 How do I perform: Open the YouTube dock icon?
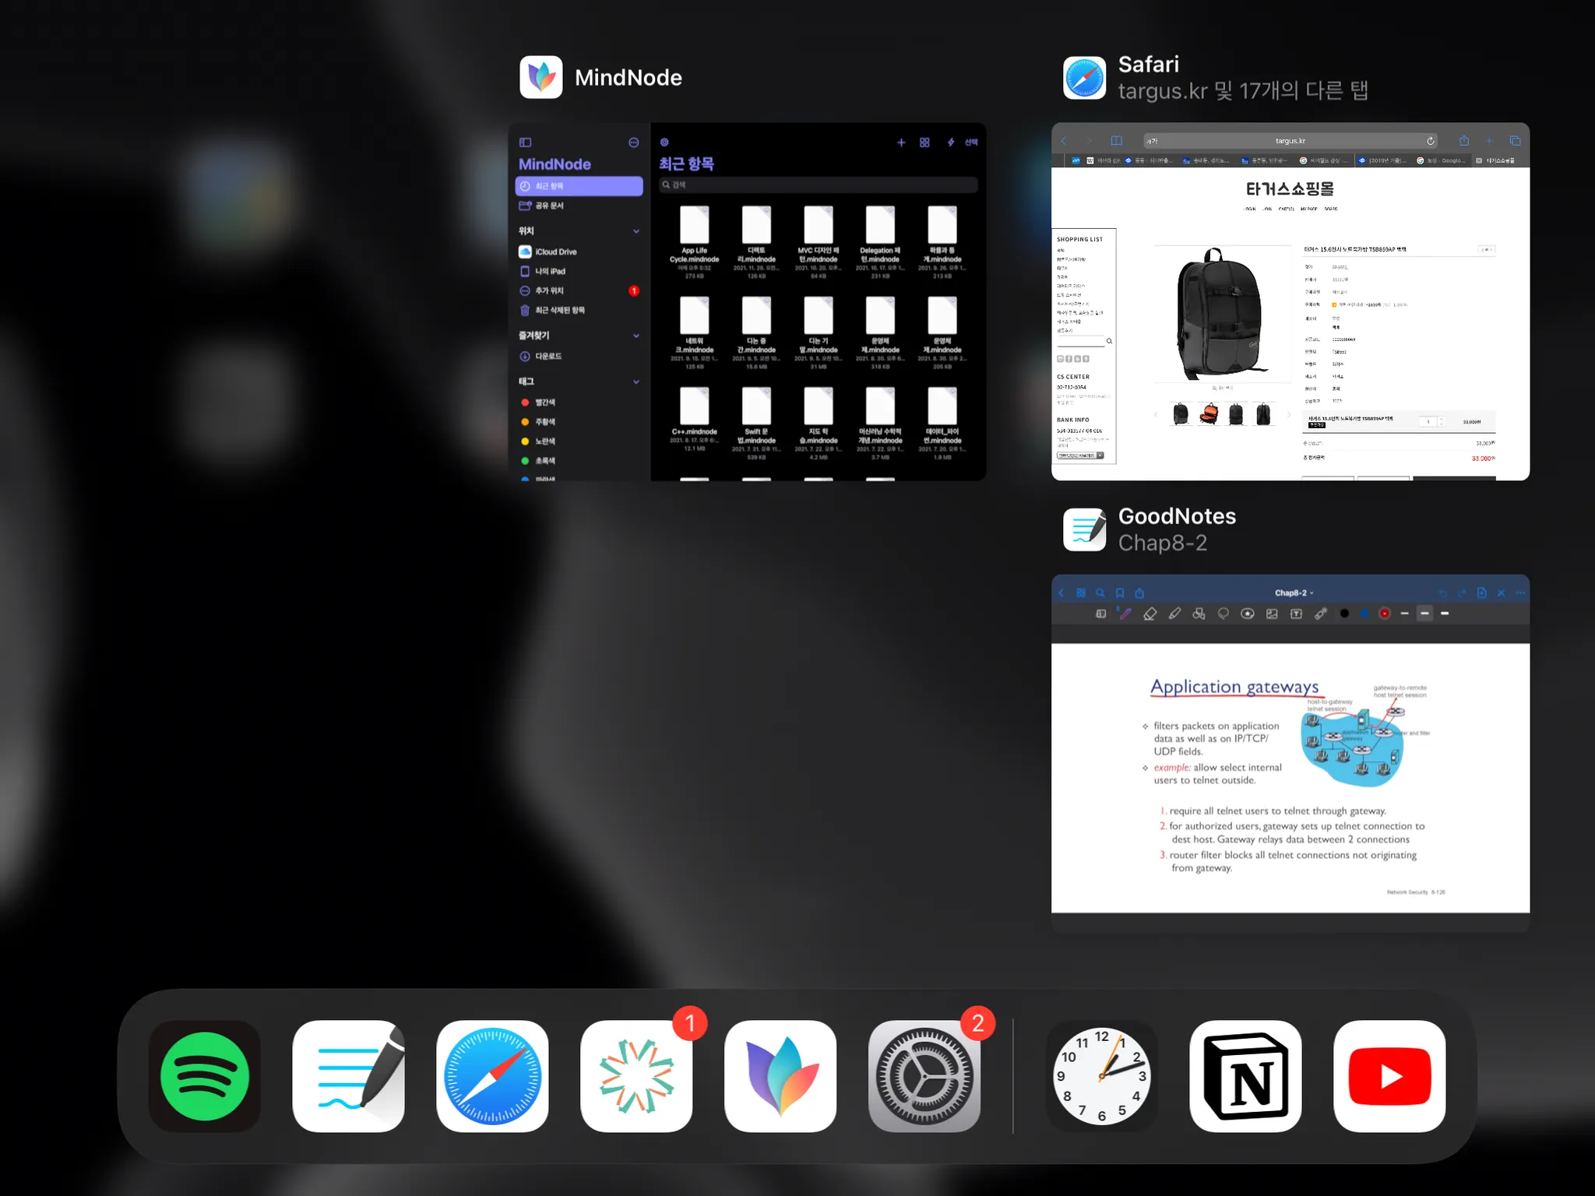[x=1389, y=1076]
